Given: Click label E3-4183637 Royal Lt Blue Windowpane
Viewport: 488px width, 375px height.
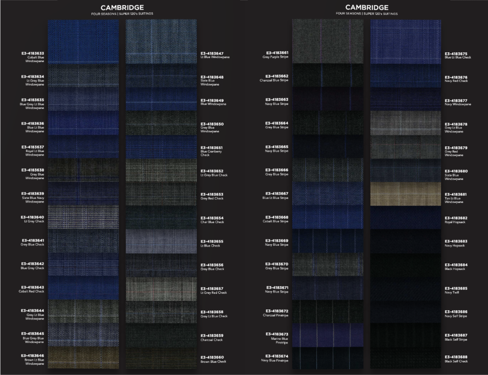Looking at the screenshot, I should pos(33,151).
